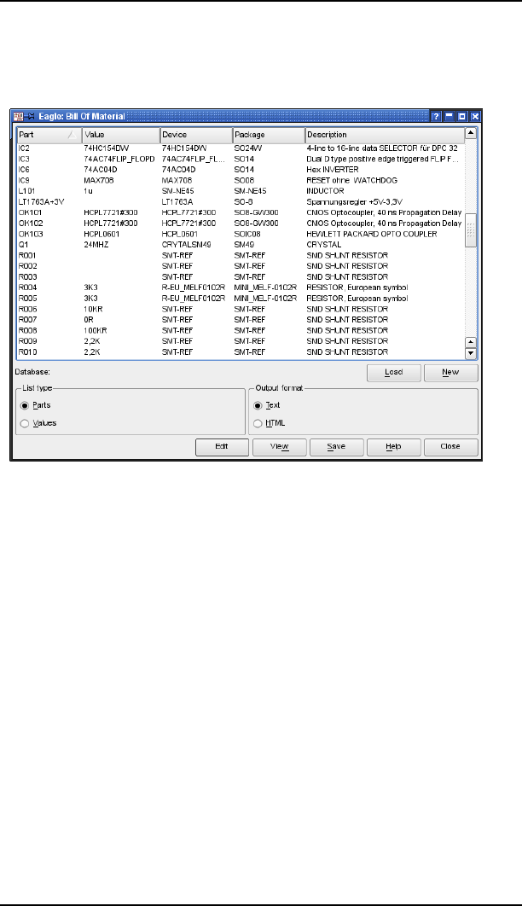
Task: Select the OK102 optocoupler row
Action: click(241, 223)
